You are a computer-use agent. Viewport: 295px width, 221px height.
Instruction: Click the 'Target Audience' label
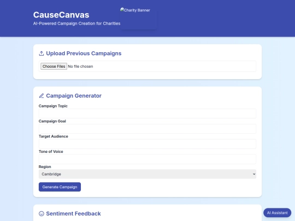[54, 136]
